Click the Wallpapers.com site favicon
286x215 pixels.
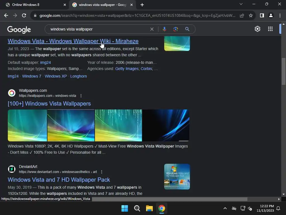12,93
